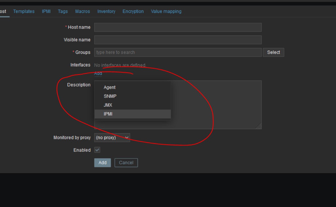
Task: Open the Encryption tab
Action: pos(133,11)
